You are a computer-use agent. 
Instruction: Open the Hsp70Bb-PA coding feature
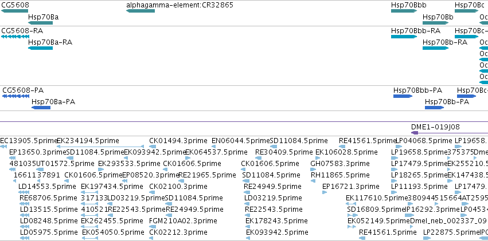tap(435, 108)
